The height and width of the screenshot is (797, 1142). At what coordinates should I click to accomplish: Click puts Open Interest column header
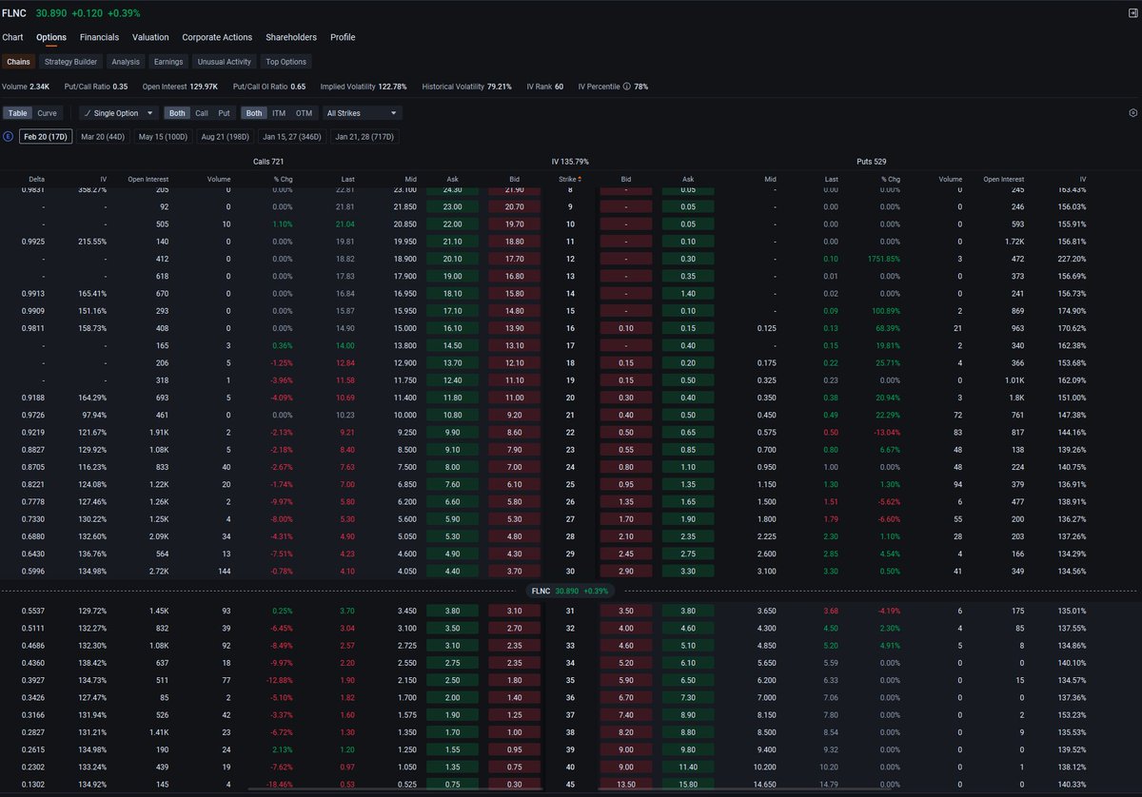pos(1004,179)
